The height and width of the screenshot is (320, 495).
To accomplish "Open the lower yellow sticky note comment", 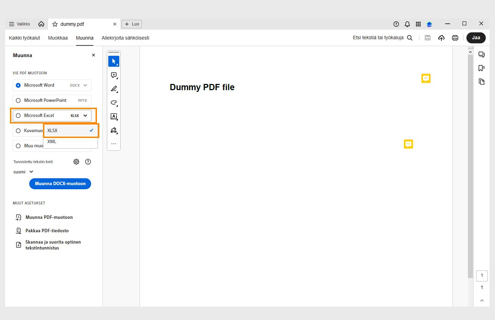I will pos(408,144).
